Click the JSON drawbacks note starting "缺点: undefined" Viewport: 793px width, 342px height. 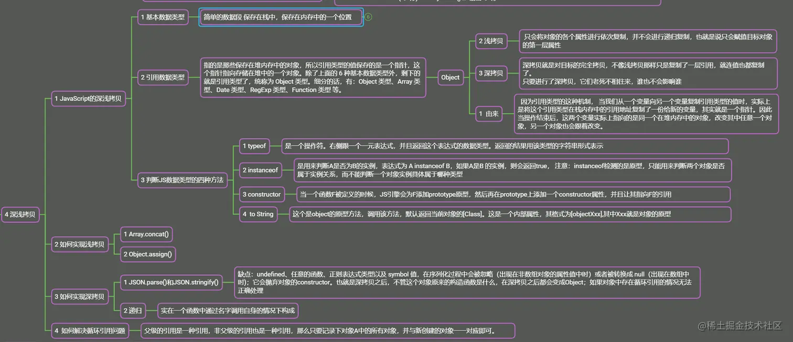[x=467, y=282]
